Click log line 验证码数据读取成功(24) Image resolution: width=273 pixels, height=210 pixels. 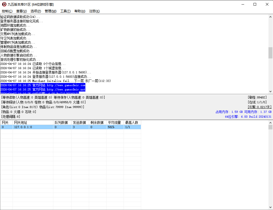pos(20,17)
